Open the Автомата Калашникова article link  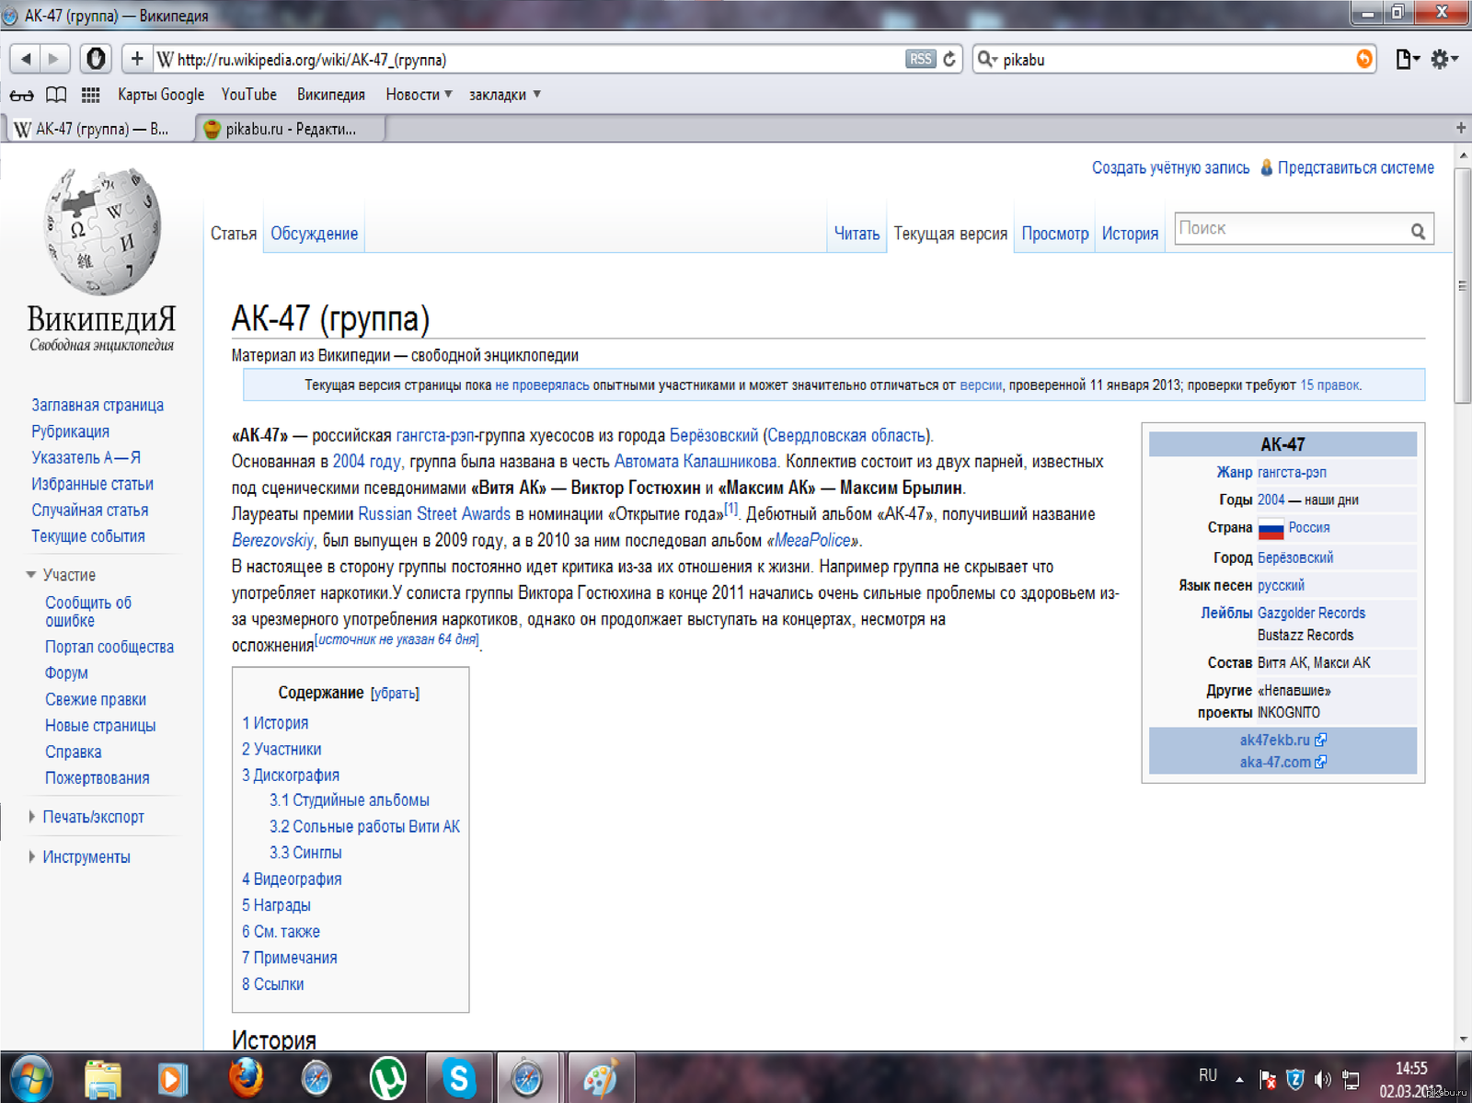(x=695, y=462)
